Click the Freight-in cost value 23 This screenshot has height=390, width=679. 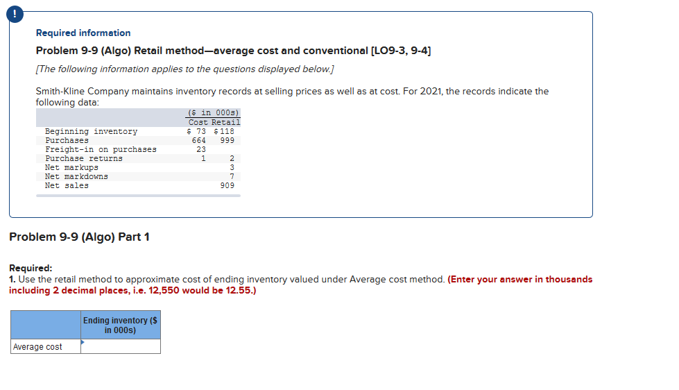click(x=201, y=149)
